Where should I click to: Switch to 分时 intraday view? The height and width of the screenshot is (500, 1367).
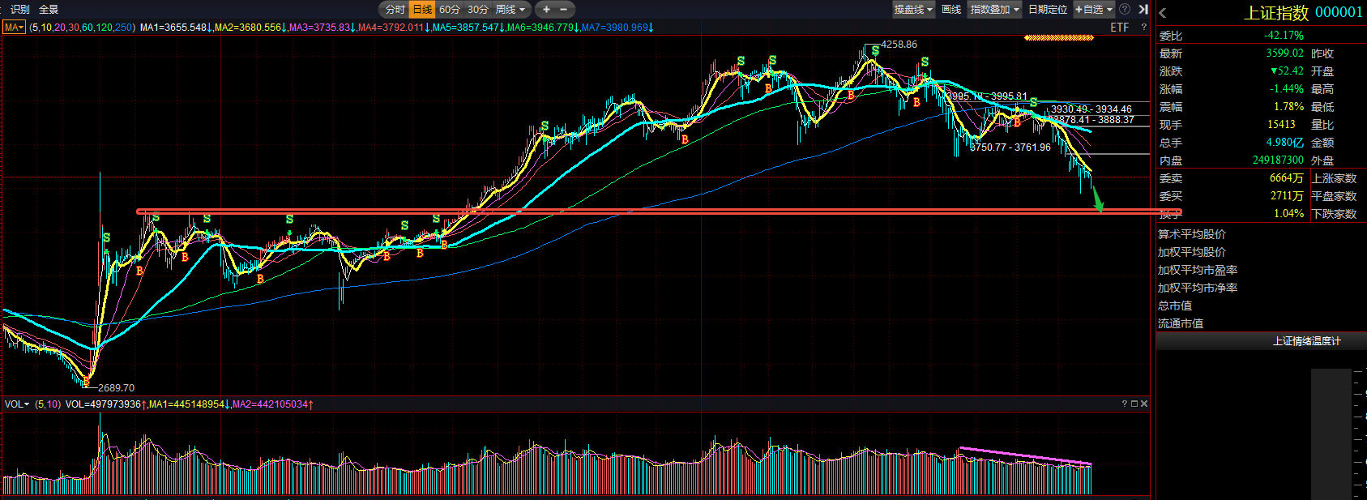(395, 10)
